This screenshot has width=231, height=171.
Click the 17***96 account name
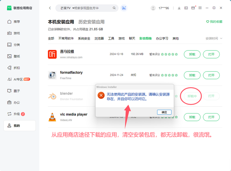pyautogui.click(x=164, y=8)
